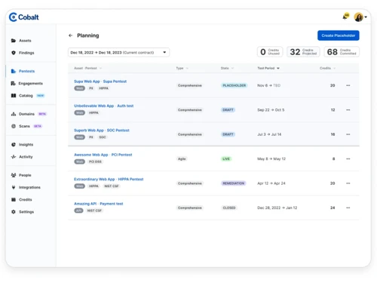Click the CLOSED state badge
This screenshot has height=283, width=377.
point(229,208)
